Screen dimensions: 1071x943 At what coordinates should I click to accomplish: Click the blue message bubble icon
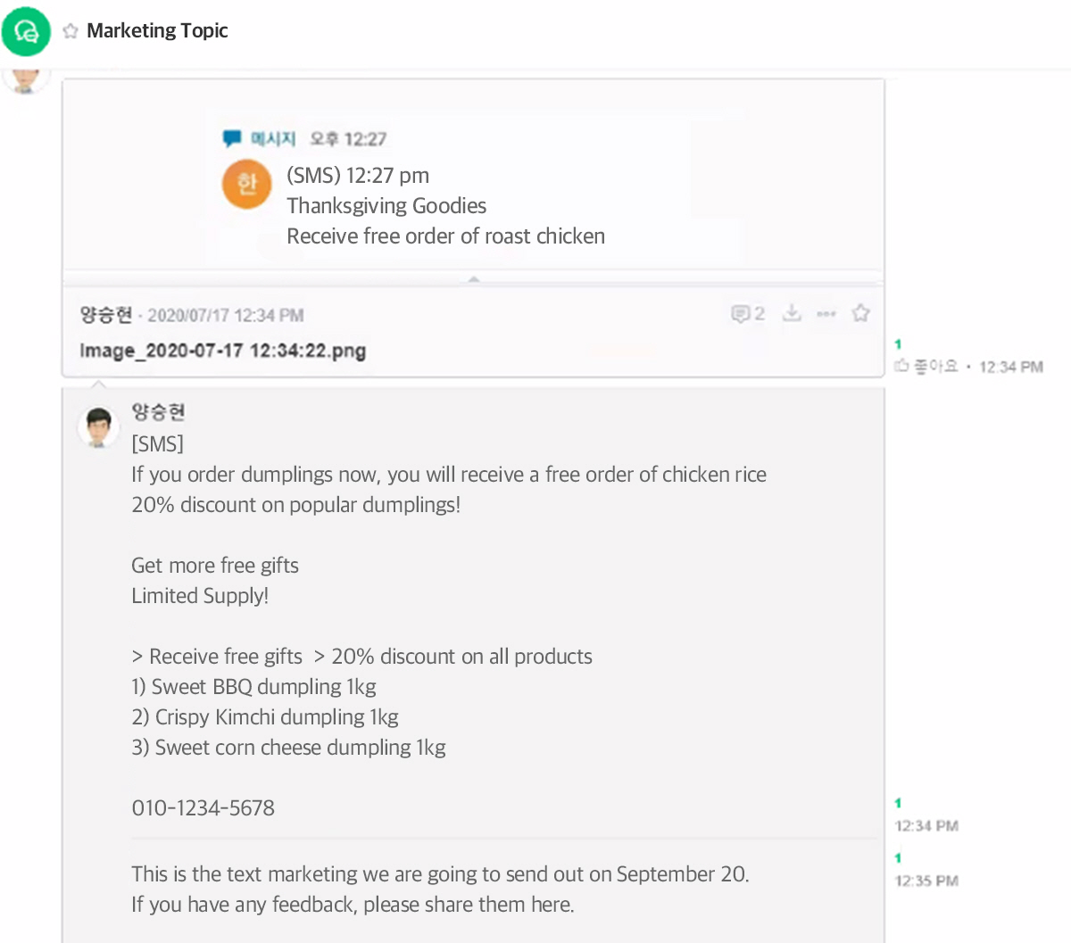[232, 138]
